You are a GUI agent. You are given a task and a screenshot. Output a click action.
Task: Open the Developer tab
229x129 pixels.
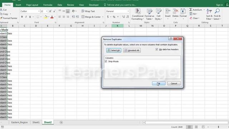pyautogui.click(x=94, y=5)
